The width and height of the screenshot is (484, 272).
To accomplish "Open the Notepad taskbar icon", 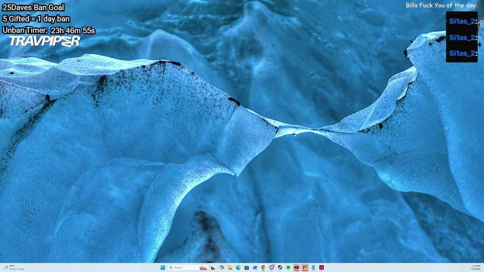I will (x=313, y=267).
